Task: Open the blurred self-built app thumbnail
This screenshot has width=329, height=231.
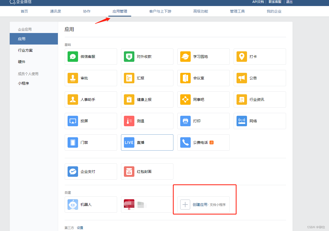Action: coord(129,205)
